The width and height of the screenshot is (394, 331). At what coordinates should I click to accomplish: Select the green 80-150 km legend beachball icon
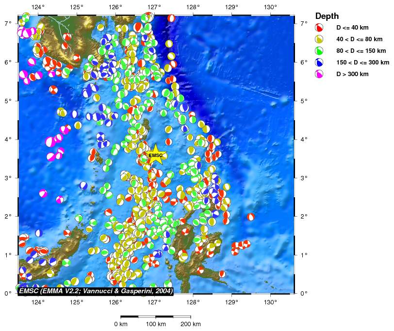[320, 51]
